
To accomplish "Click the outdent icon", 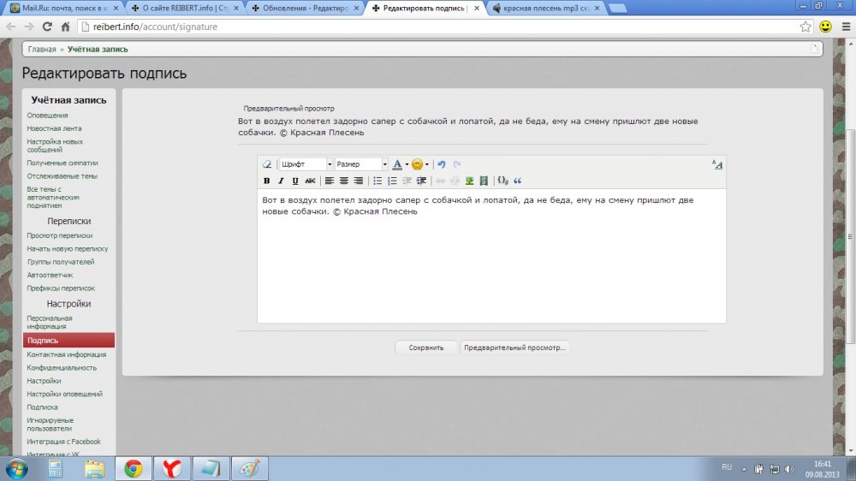I will (407, 181).
